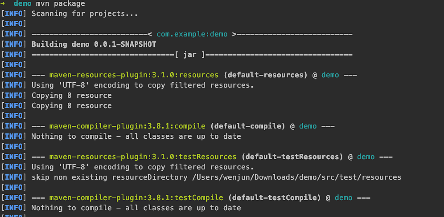The image size is (444, 217).
Task: Click the first "Using 'UTF-8' encoding" line
Action: [x=142, y=85]
